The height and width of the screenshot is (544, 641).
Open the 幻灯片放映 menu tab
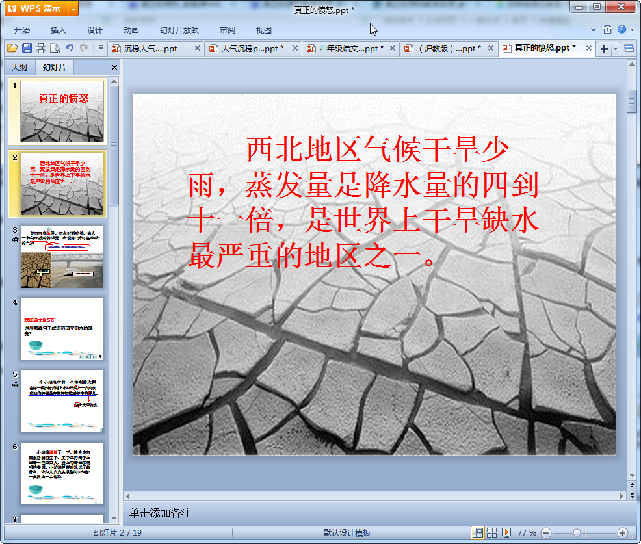pos(179,31)
